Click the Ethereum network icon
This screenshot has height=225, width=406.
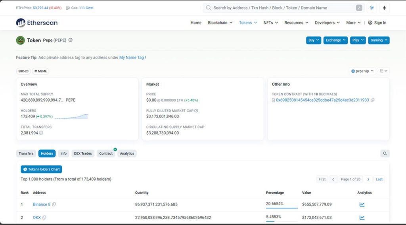tap(384, 8)
